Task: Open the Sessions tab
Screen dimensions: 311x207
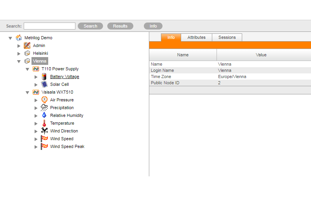Action: [x=227, y=37]
